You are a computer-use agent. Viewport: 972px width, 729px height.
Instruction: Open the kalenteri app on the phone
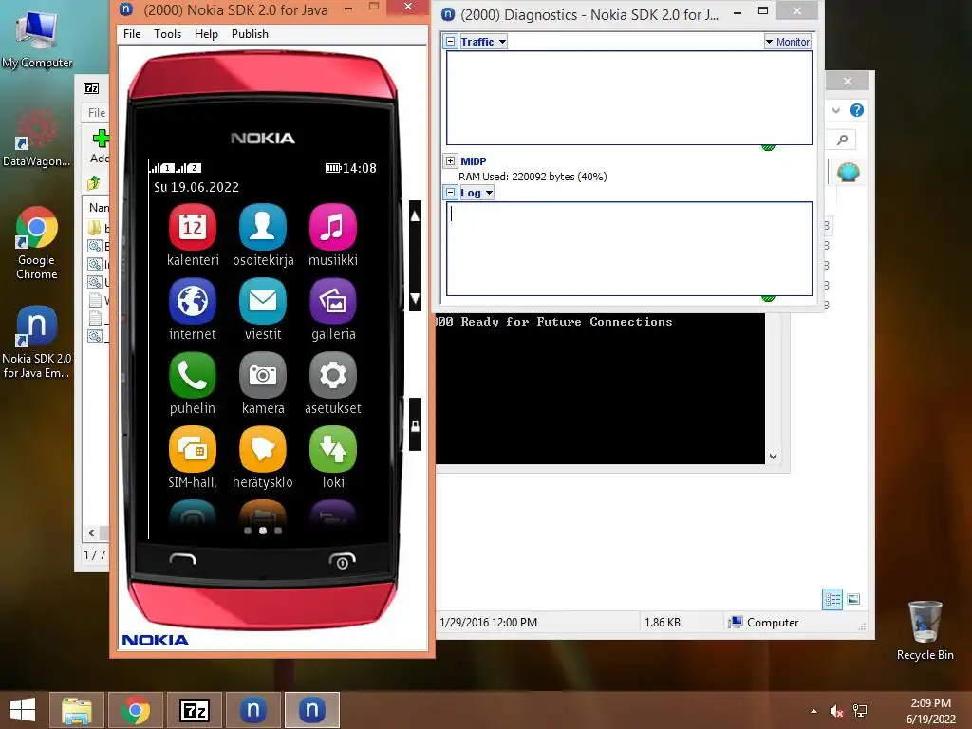click(193, 228)
